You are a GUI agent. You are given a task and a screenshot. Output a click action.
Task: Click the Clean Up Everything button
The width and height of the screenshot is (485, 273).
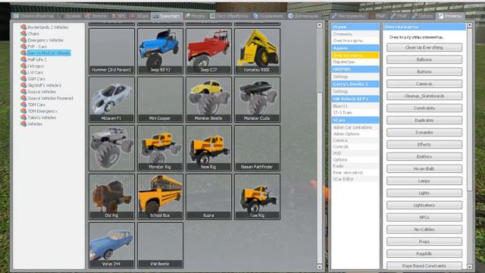click(x=424, y=47)
